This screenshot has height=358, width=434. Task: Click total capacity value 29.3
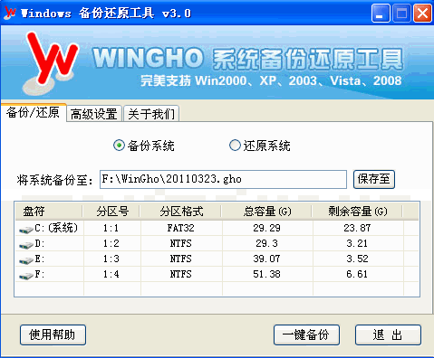pyautogui.click(x=266, y=243)
